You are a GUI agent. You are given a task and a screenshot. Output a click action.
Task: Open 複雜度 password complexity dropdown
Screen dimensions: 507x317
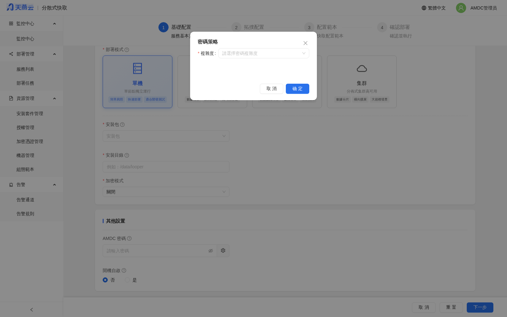pos(264,53)
